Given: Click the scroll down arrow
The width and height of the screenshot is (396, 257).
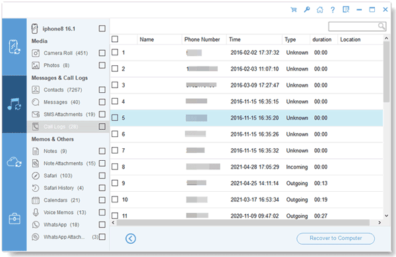Looking at the screenshot, I should pyautogui.click(x=386, y=215).
